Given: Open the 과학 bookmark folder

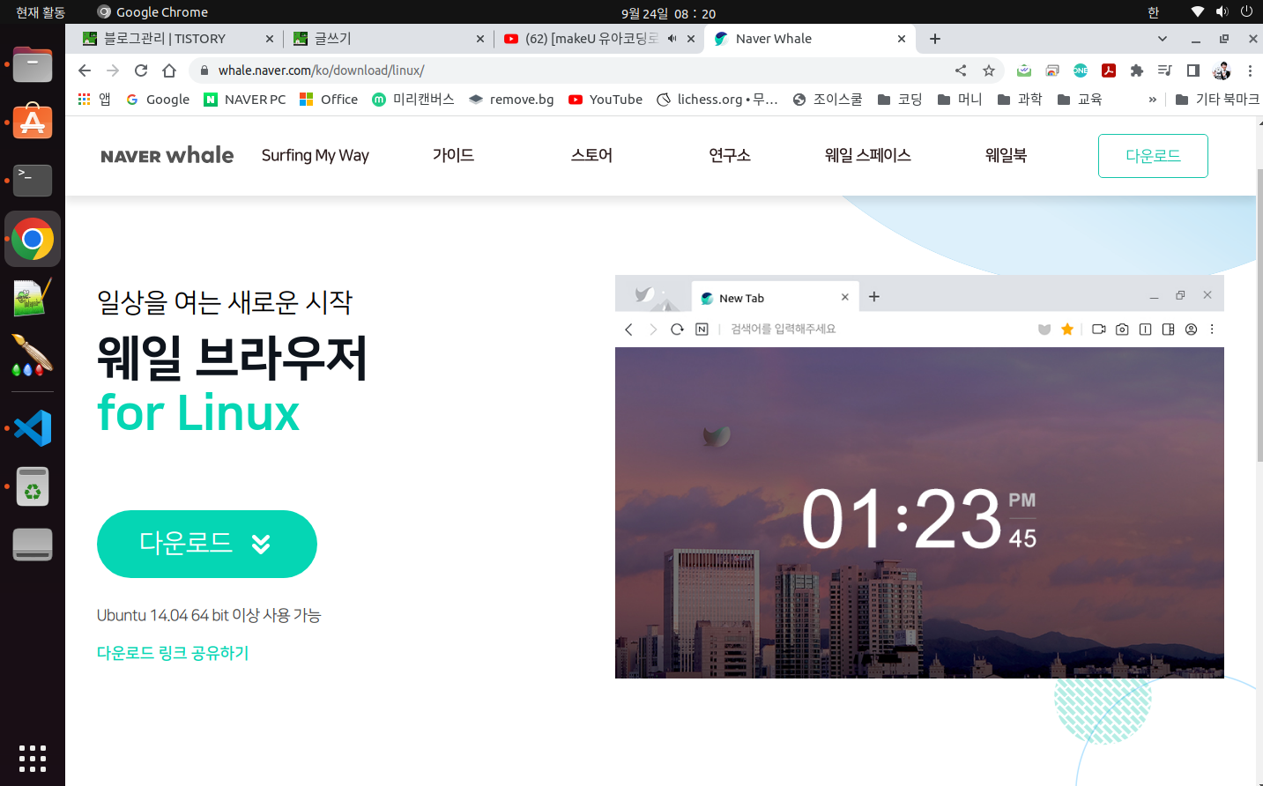Looking at the screenshot, I should 1020,100.
